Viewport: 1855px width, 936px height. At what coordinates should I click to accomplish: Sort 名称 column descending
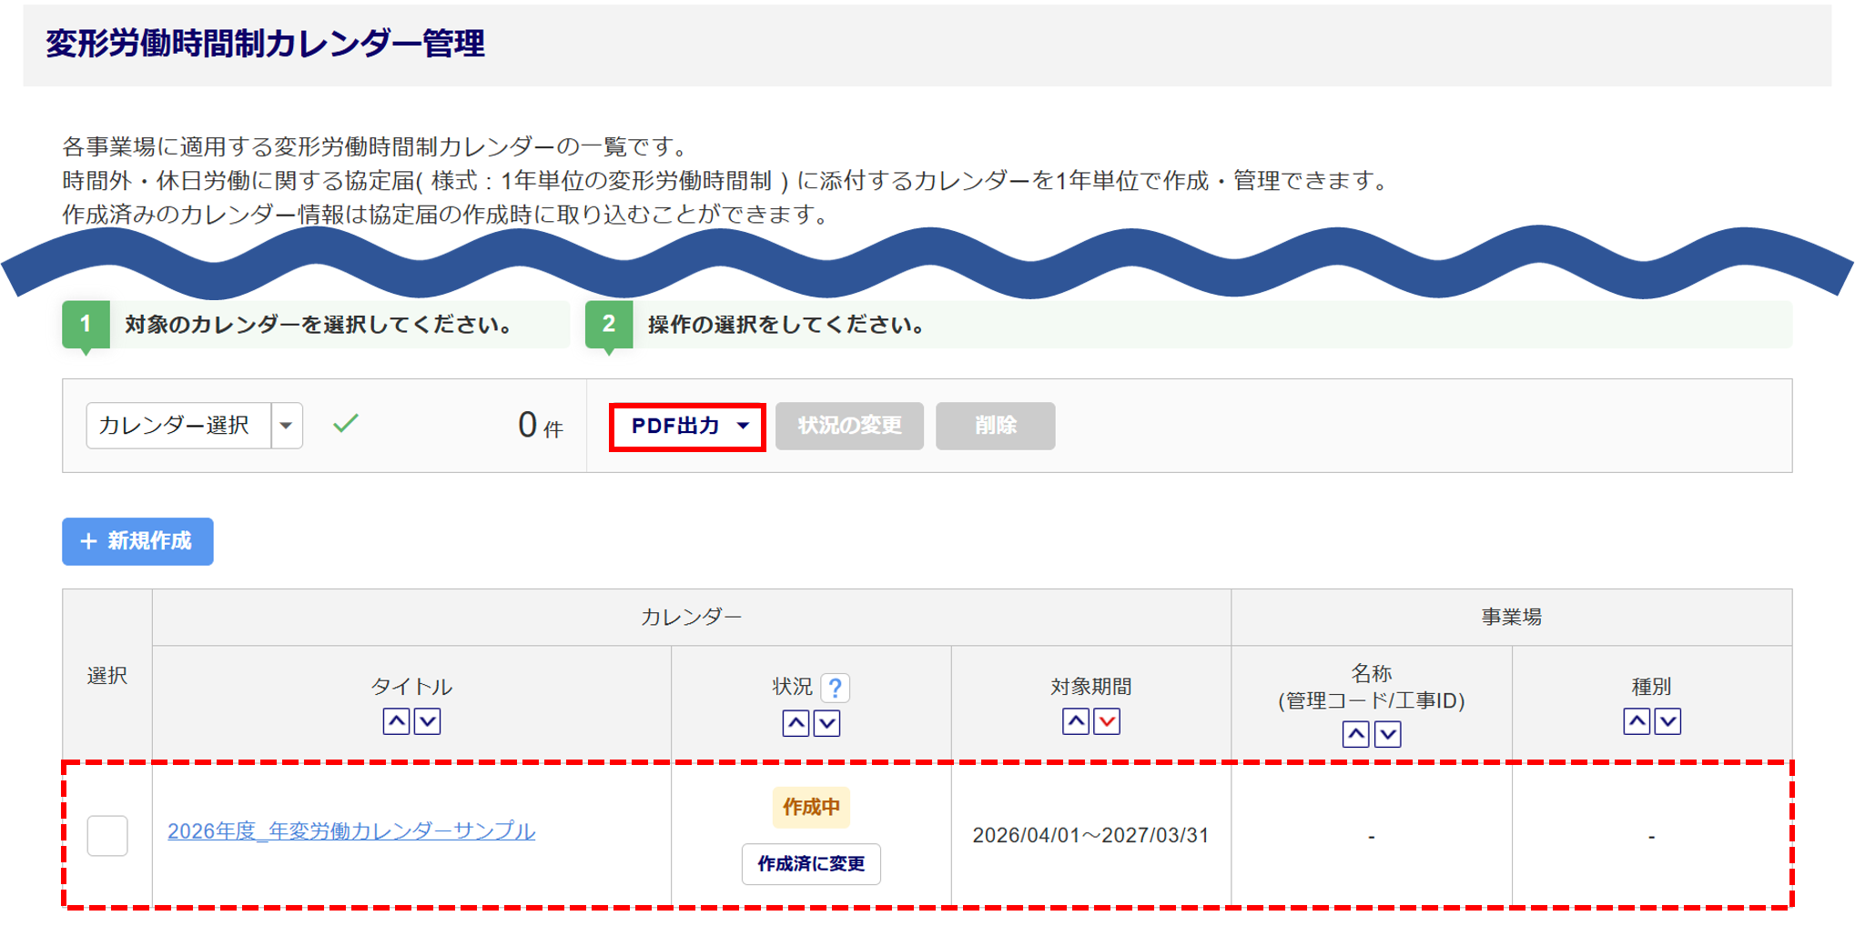point(1387,734)
